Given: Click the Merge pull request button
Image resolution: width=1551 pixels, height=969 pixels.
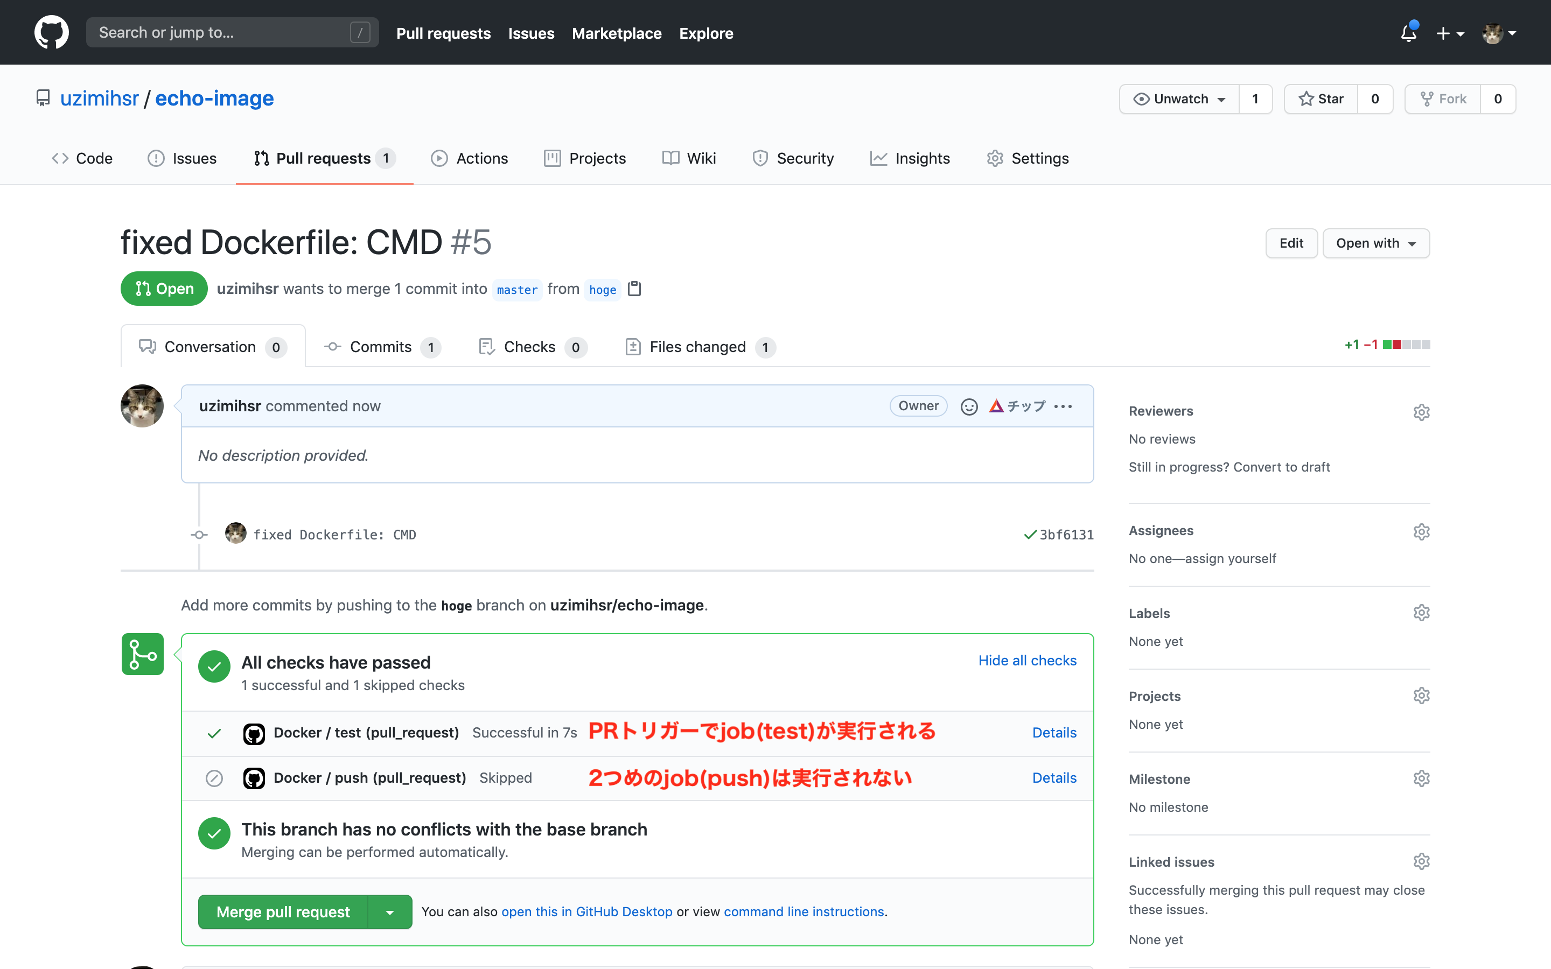Looking at the screenshot, I should 283,912.
